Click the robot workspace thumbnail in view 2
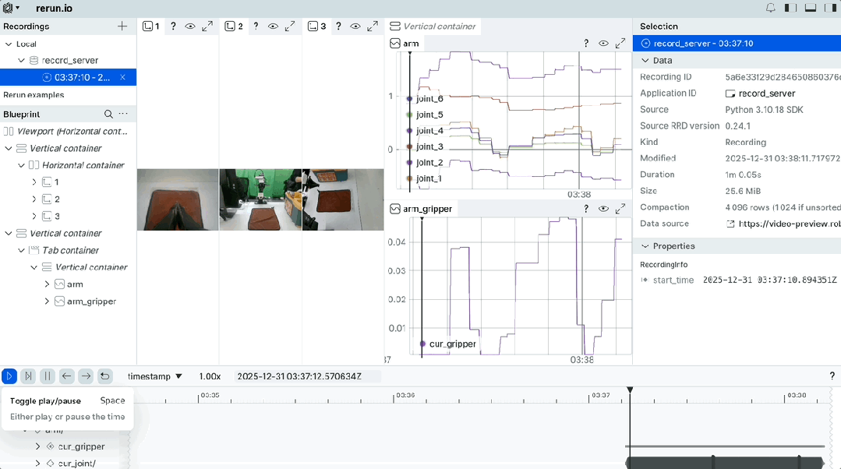841x469 pixels. pos(260,199)
